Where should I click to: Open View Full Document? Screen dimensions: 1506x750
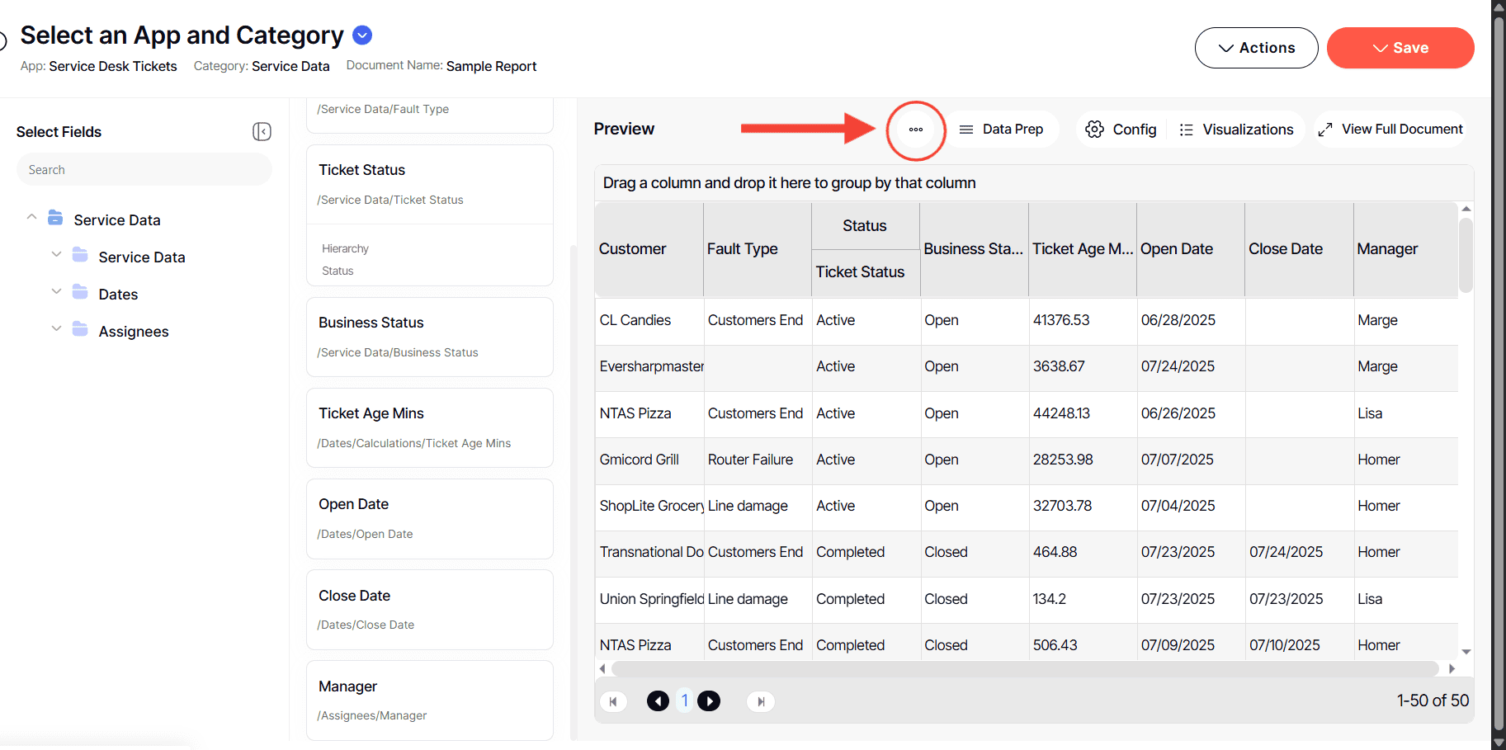tap(1390, 130)
